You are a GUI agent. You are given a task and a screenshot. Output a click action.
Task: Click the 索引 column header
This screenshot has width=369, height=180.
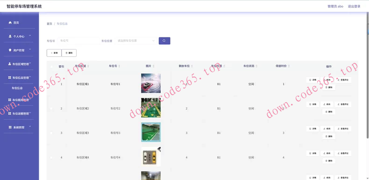[61, 67]
